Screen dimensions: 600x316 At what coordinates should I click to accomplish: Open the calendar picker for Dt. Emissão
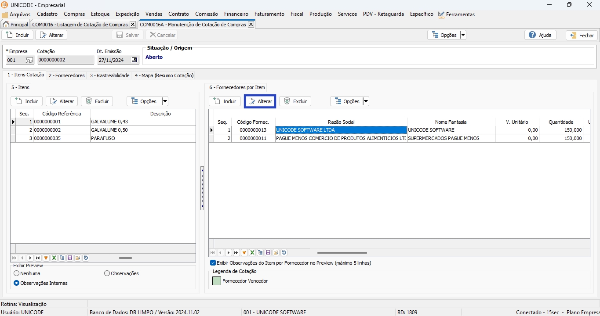pos(134,60)
